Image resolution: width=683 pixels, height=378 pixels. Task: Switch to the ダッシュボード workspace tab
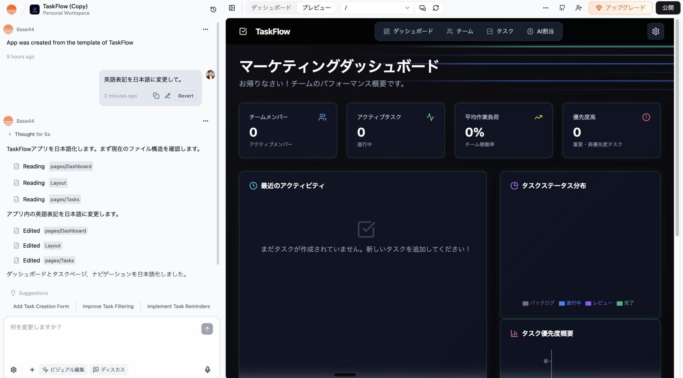pyautogui.click(x=271, y=8)
